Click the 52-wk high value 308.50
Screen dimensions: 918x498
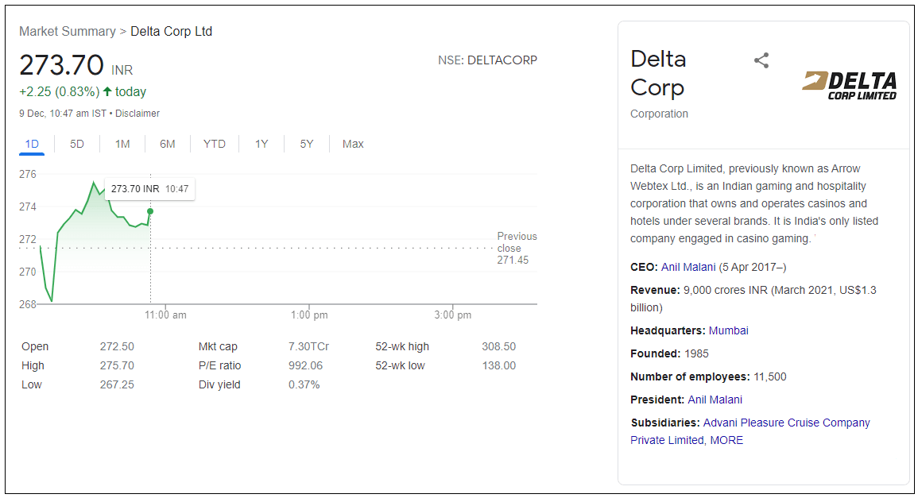pyautogui.click(x=499, y=346)
